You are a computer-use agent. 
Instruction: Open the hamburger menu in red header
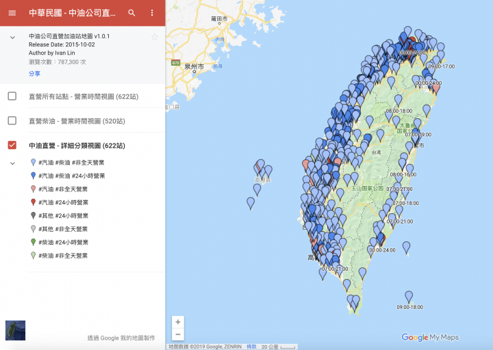(12, 13)
